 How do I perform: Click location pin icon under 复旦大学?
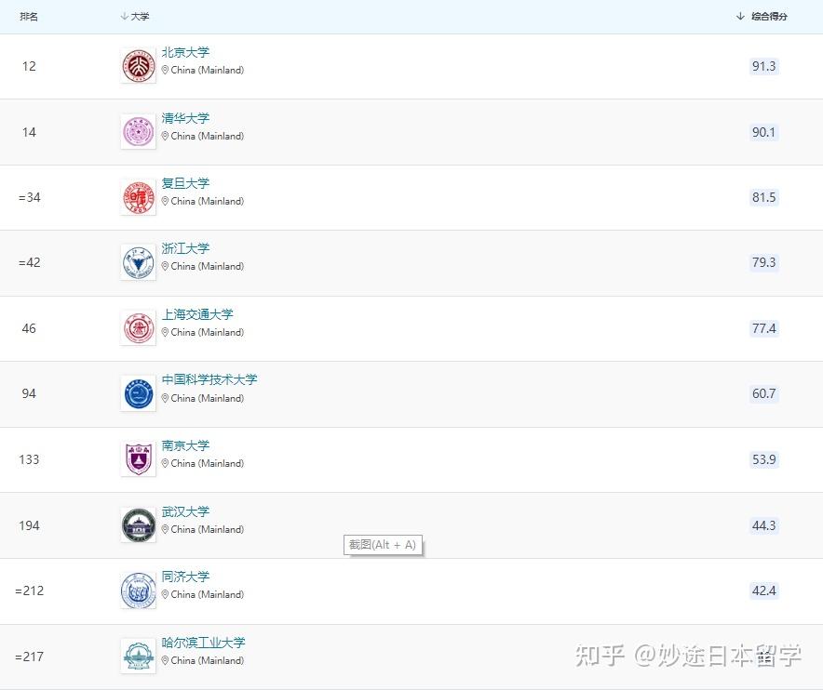pos(165,201)
